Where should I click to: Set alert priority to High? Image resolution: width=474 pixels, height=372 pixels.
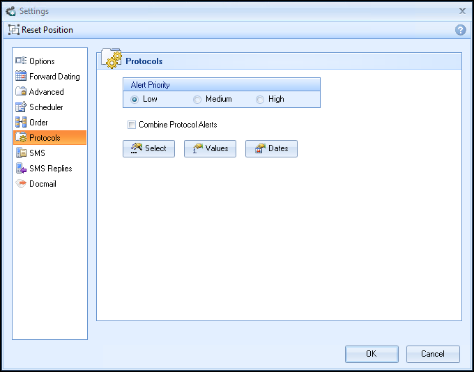click(260, 100)
